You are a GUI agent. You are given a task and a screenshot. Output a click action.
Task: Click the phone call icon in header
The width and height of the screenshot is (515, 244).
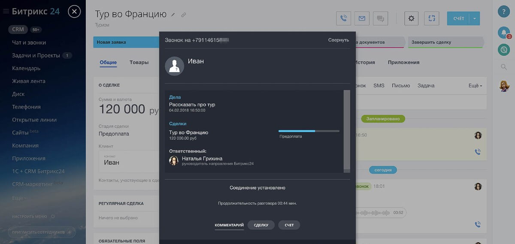click(343, 18)
